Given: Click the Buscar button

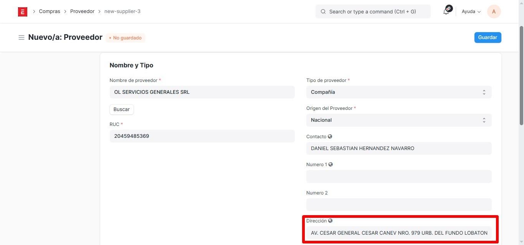Looking at the screenshot, I should pos(122,109).
